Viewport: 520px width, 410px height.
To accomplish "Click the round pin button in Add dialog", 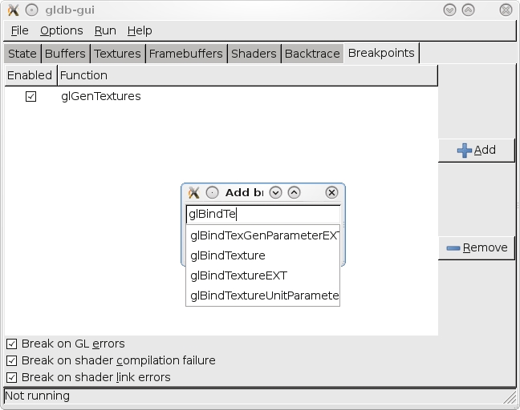I will pyautogui.click(x=212, y=192).
